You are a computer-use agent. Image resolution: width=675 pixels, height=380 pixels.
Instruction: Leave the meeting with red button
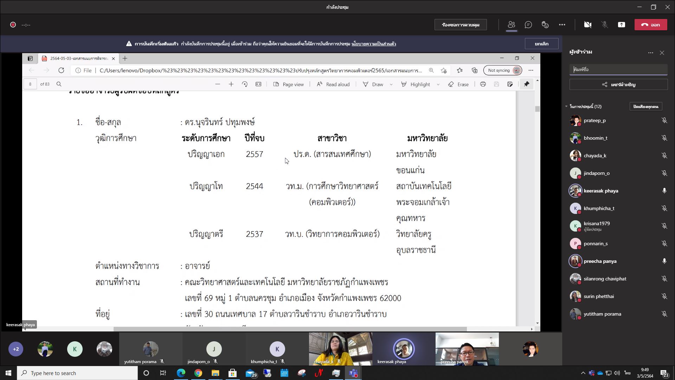pos(650,25)
